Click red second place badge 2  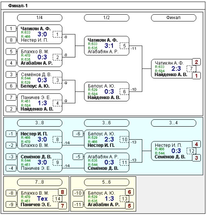pyautogui.click(x=196, y=62)
